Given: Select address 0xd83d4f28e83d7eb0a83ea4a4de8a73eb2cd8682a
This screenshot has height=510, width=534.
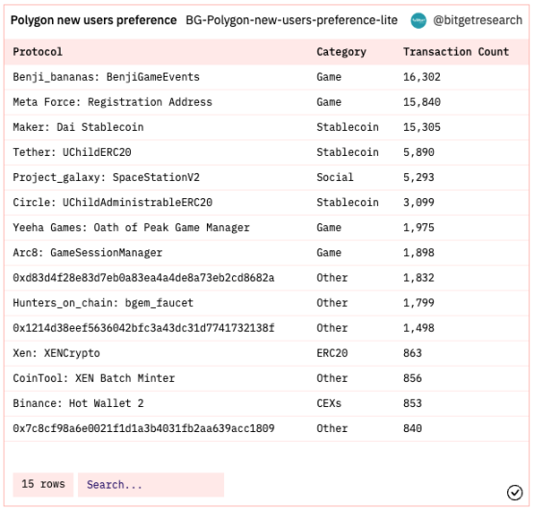Looking at the screenshot, I should [x=143, y=278].
